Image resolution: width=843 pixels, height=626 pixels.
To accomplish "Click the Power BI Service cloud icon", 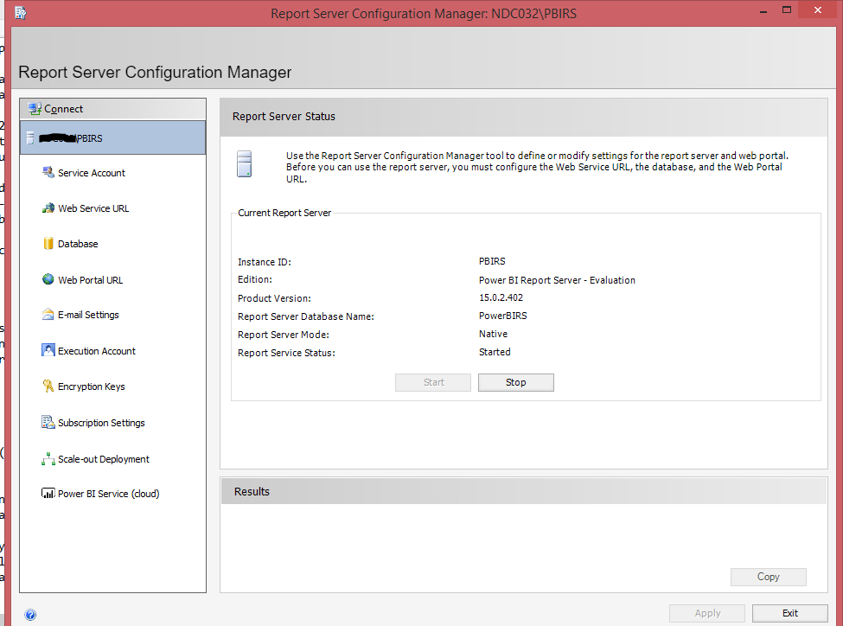I will 48,494.
